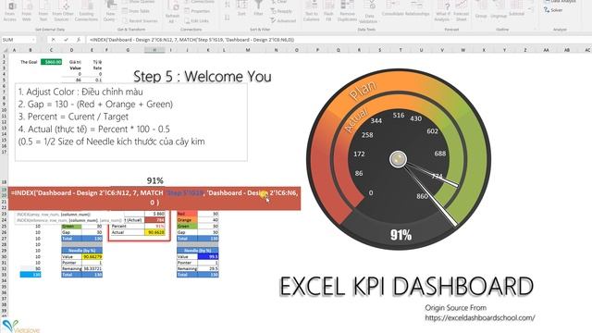The image size is (592, 333).
Task: Click the red 784 value cell
Action: (x=155, y=220)
